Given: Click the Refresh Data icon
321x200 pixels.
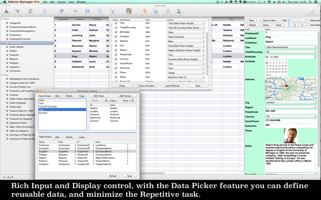Looking at the screenshot, I should 168,12.
